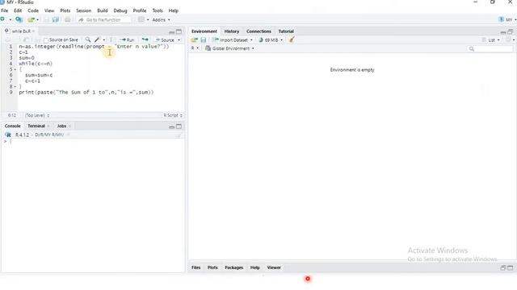Open the Debug menu
The image size is (517, 290).
click(x=120, y=10)
